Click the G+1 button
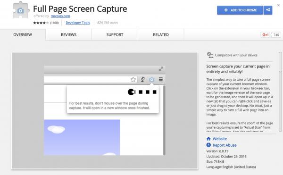This screenshot has height=175, width=283. (265, 35)
